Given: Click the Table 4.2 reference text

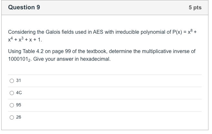Looking at the screenshot, I should pos(33,51).
